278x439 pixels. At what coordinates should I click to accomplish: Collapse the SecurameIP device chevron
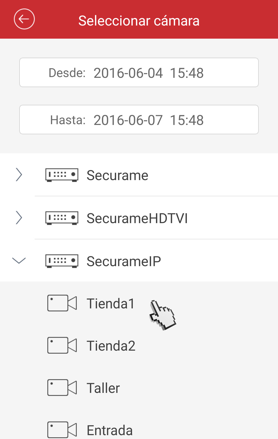click(19, 260)
